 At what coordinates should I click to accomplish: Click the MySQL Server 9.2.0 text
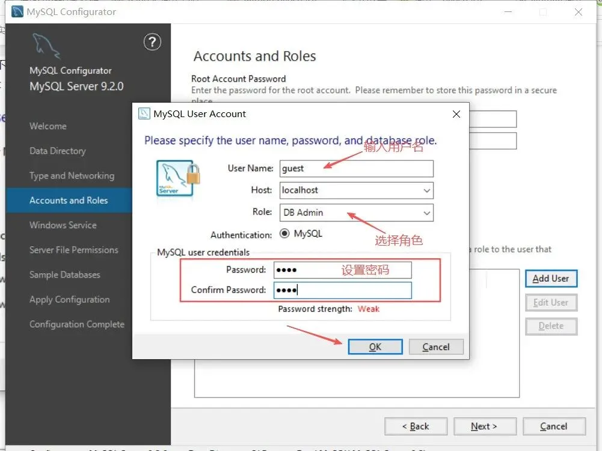(76, 86)
